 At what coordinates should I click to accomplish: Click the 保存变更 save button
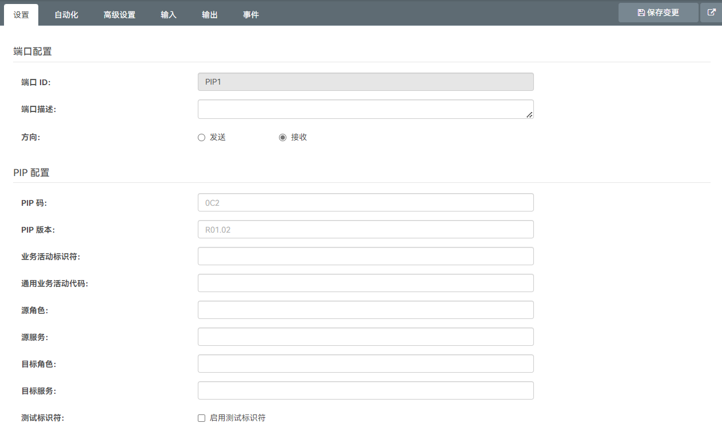(659, 13)
